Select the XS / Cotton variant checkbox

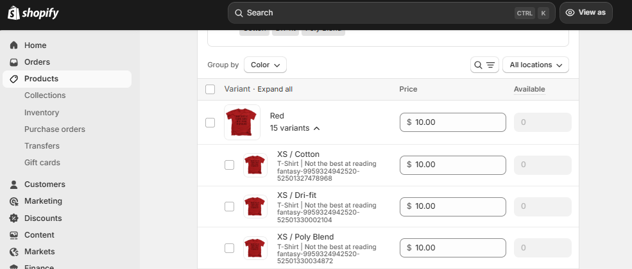pyautogui.click(x=230, y=165)
